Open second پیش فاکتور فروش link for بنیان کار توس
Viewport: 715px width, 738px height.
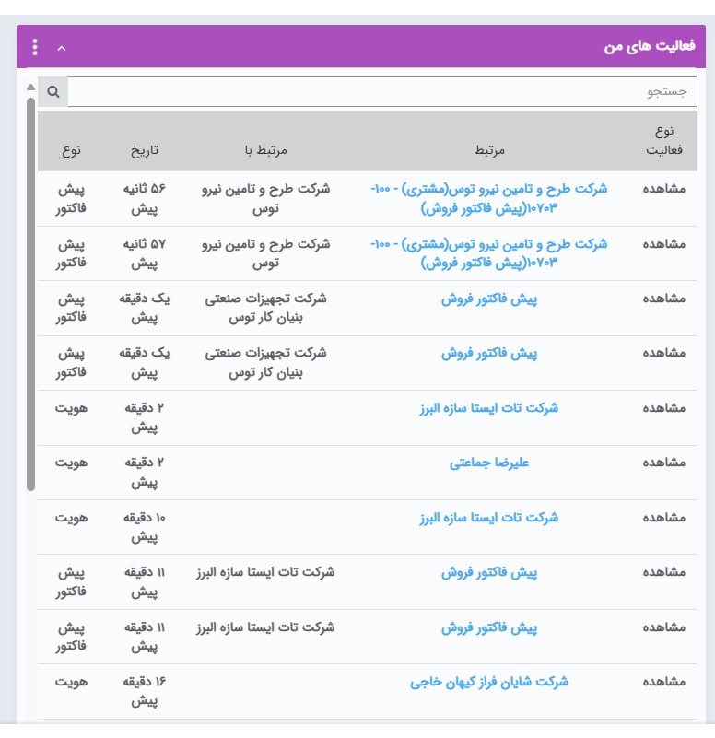pos(489,354)
